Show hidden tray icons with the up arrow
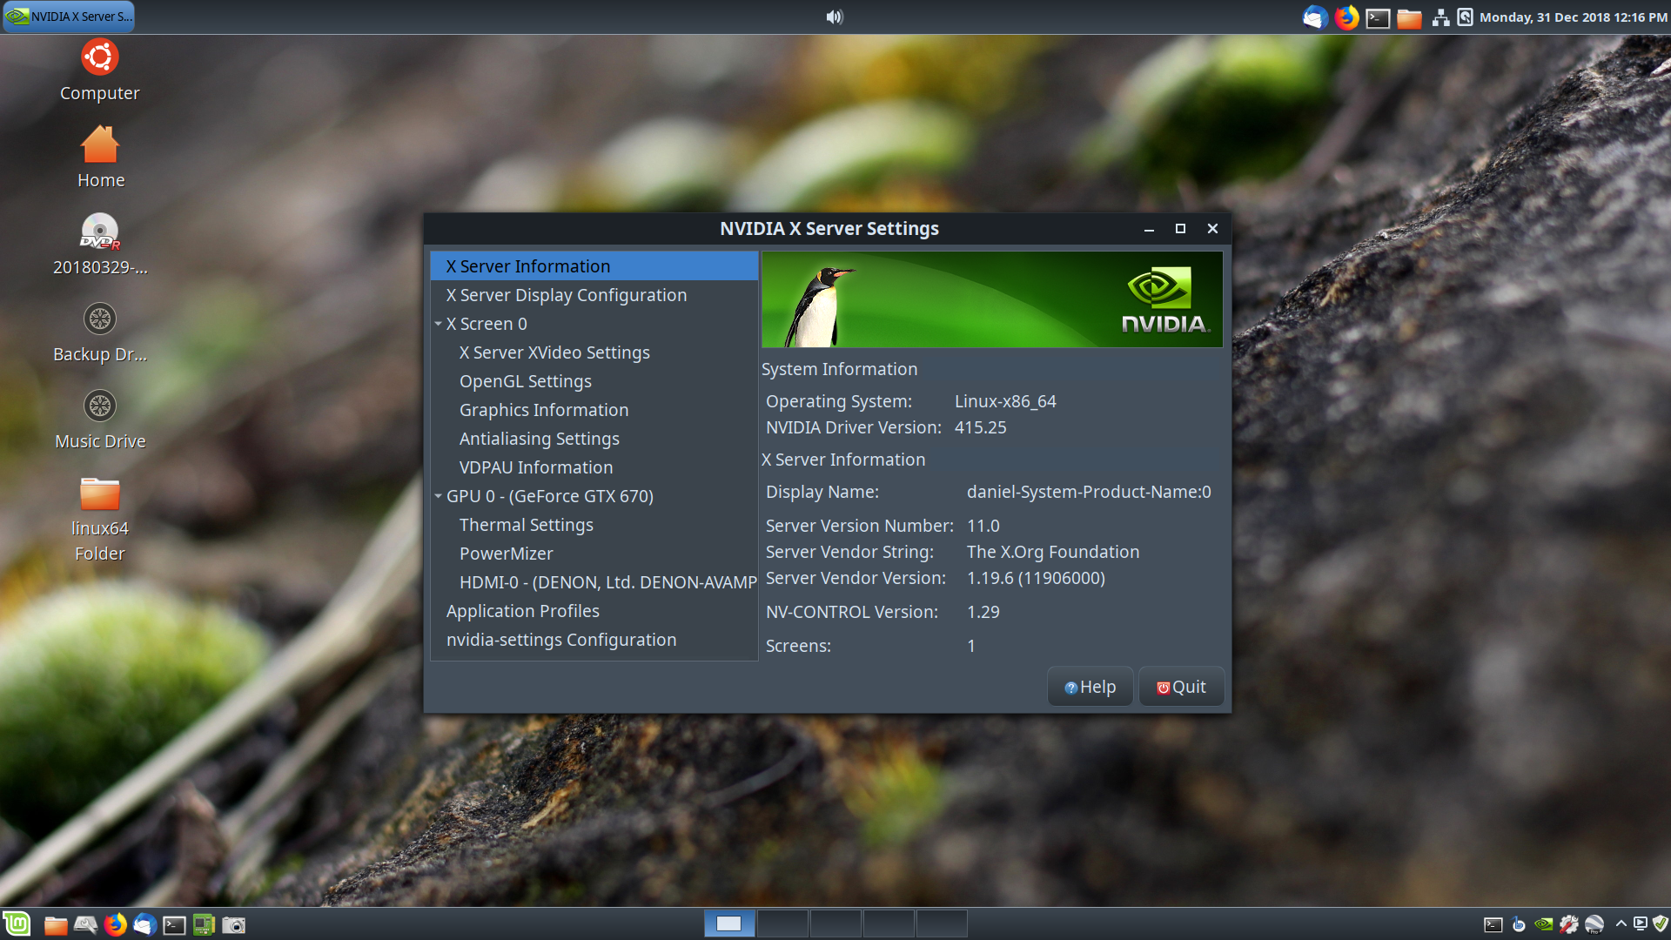 (1621, 923)
